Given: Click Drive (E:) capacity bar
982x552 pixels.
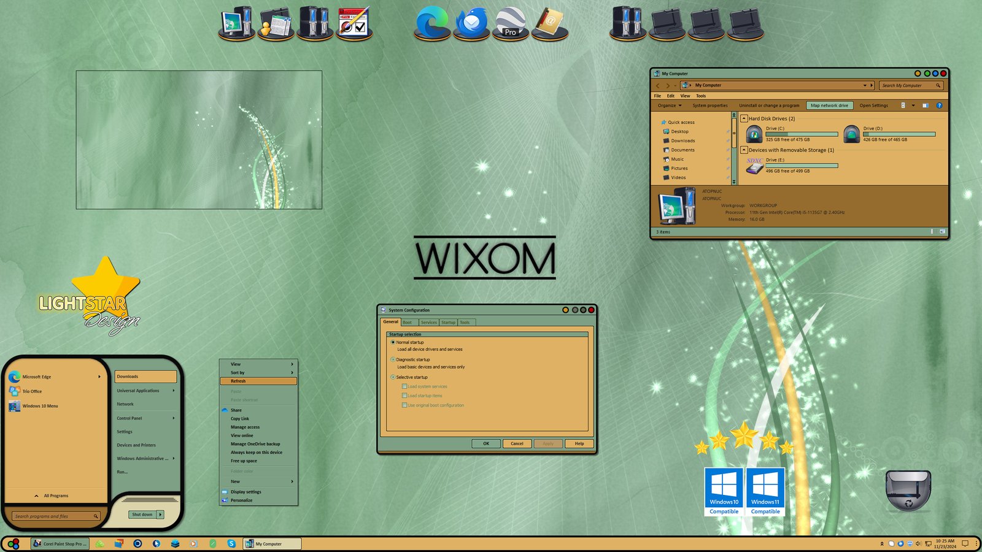Looking at the screenshot, I should (802, 166).
